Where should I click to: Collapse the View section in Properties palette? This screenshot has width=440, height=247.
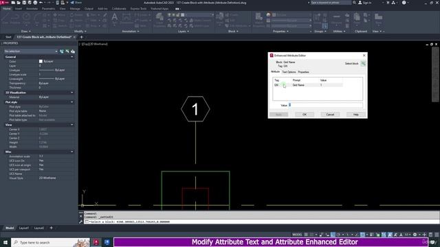(x=72, y=125)
